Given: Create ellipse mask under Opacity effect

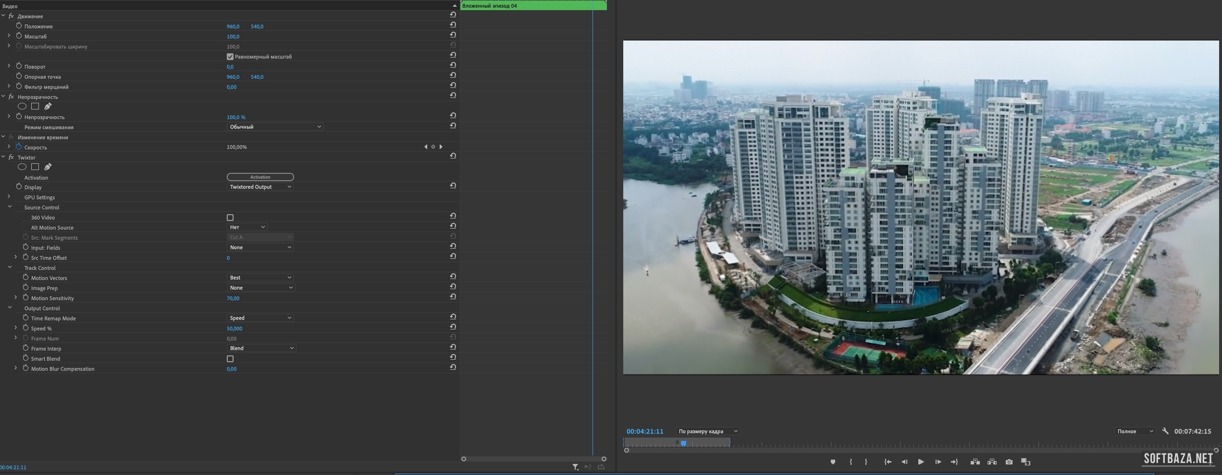Looking at the screenshot, I should point(22,106).
